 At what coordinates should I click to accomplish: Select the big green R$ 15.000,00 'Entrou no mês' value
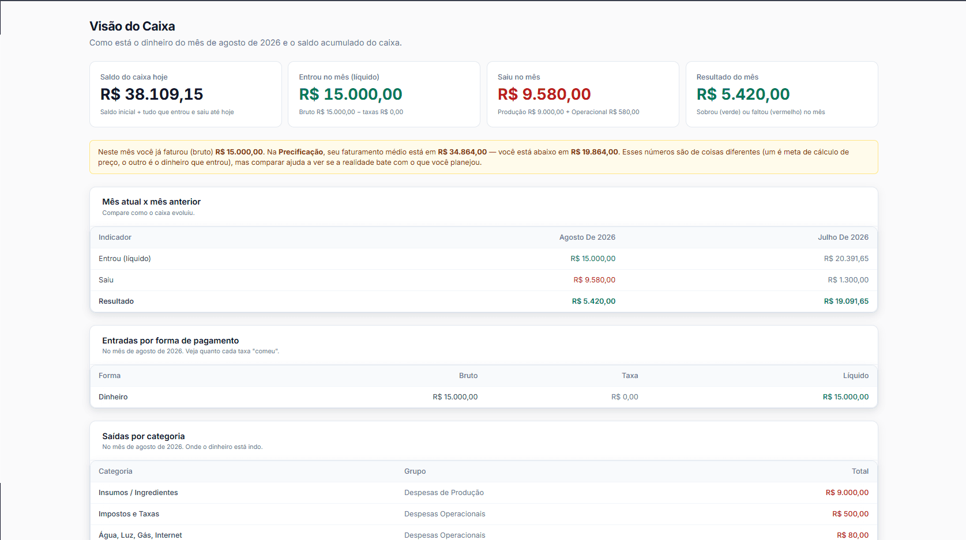coord(351,94)
